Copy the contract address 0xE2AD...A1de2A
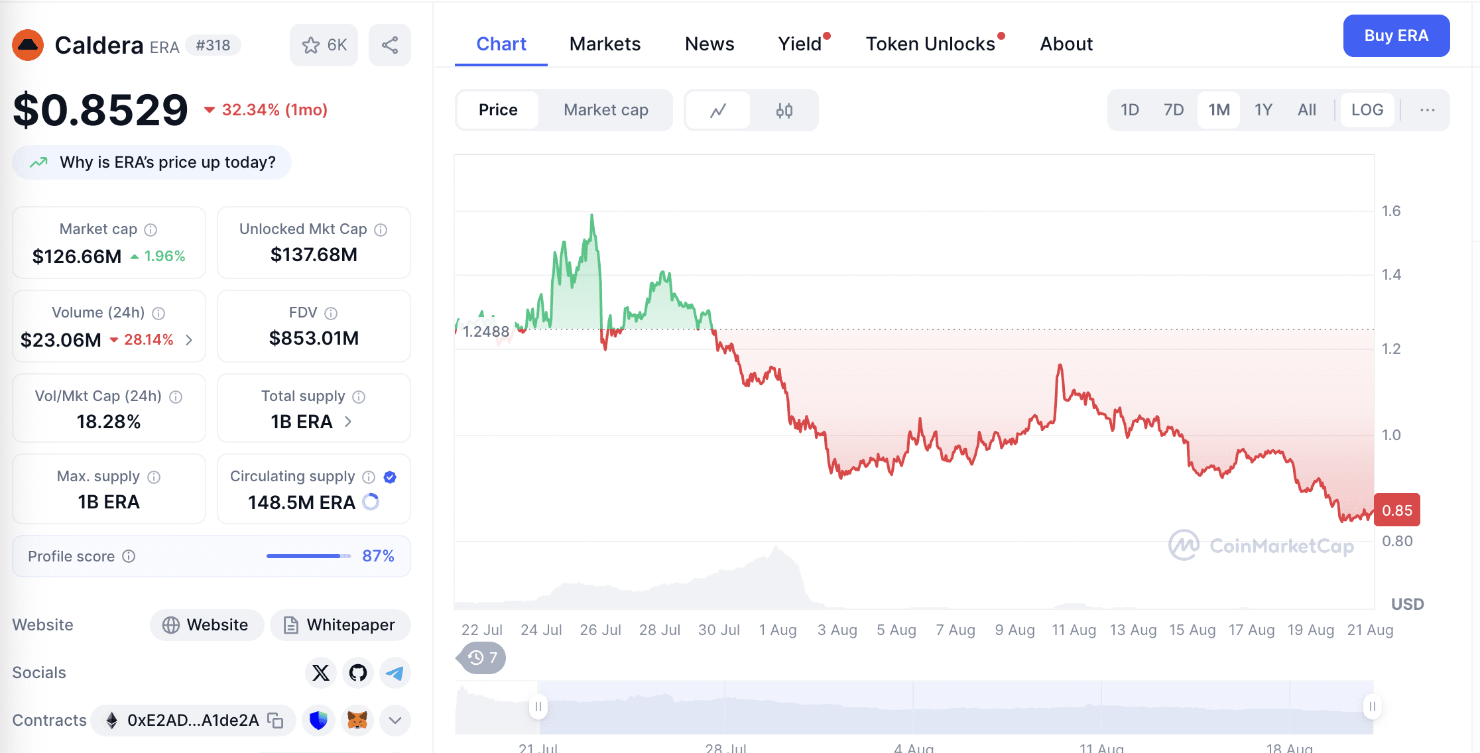The width and height of the screenshot is (1480, 753). pos(275,721)
